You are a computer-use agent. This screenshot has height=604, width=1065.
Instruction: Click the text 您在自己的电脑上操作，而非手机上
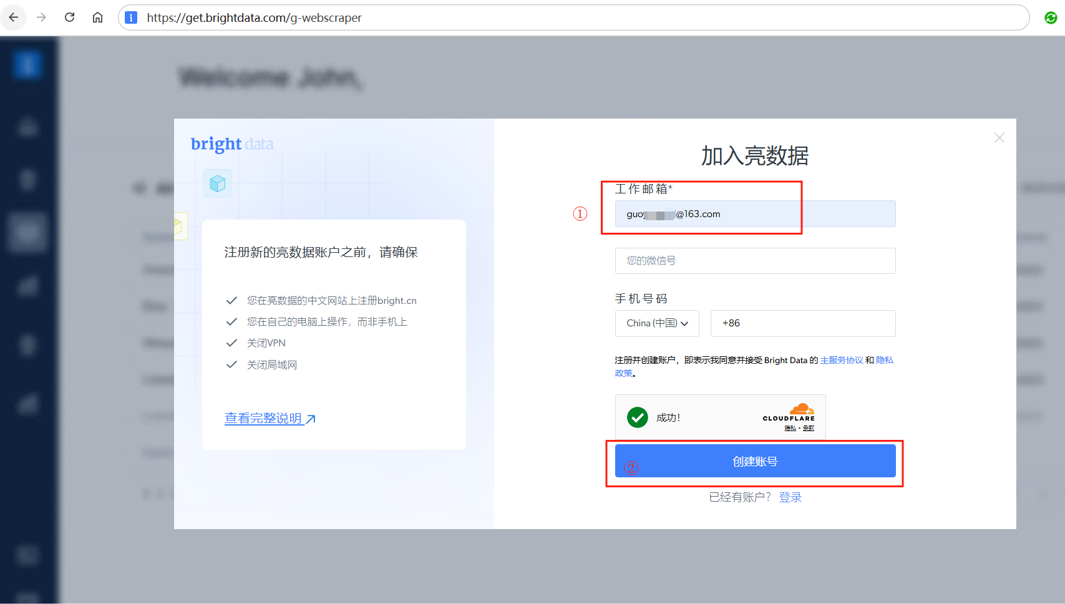pyautogui.click(x=327, y=322)
